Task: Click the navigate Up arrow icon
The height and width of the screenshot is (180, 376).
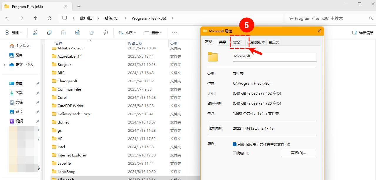Action: pos(35,18)
